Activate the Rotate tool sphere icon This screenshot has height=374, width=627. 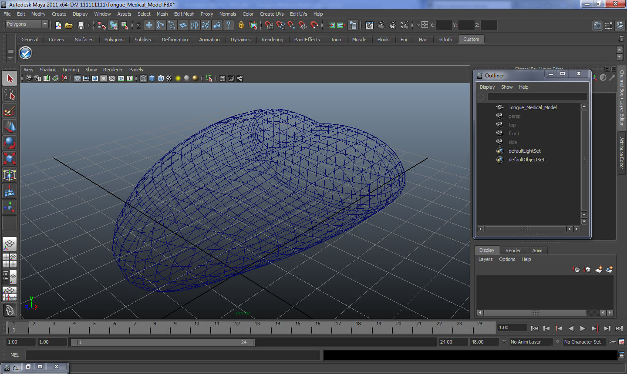[x=10, y=143]
